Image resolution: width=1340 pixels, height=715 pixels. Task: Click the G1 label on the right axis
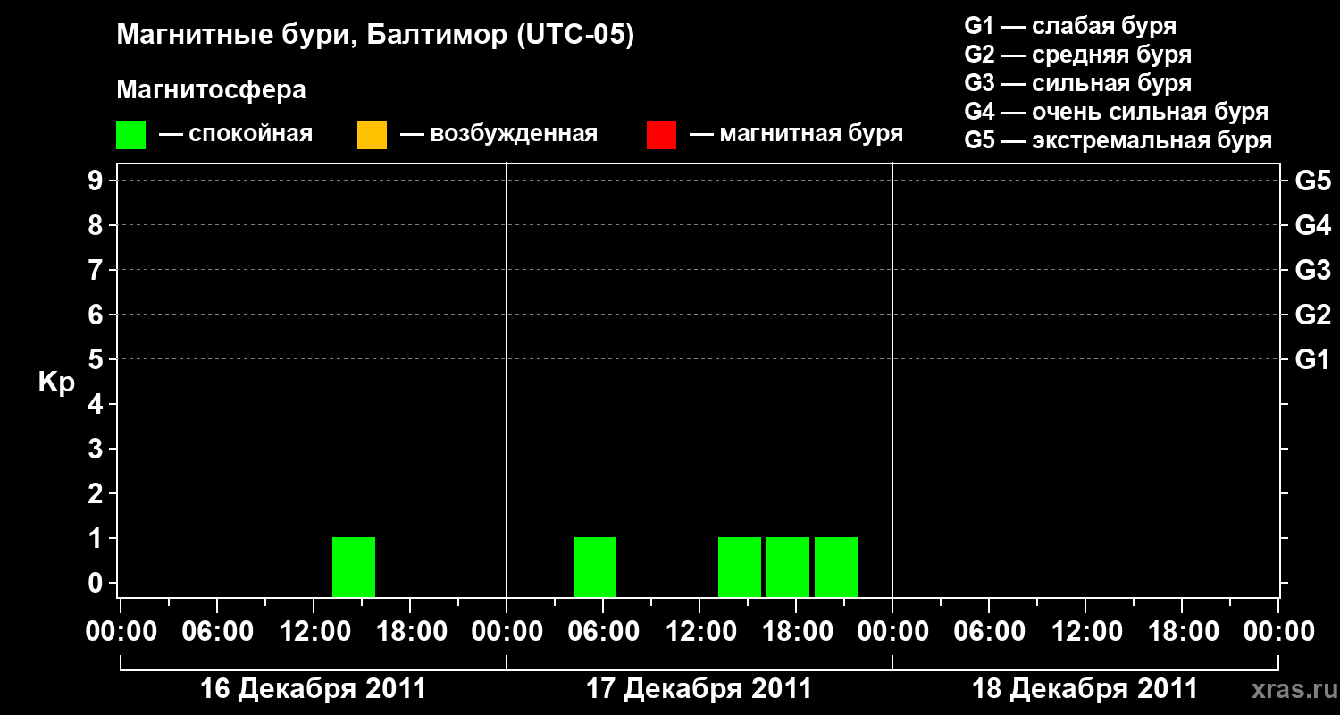tap(1312, 359)
